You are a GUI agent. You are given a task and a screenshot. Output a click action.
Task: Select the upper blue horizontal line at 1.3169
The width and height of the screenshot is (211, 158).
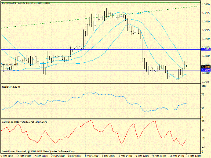(x=101, y=49)
